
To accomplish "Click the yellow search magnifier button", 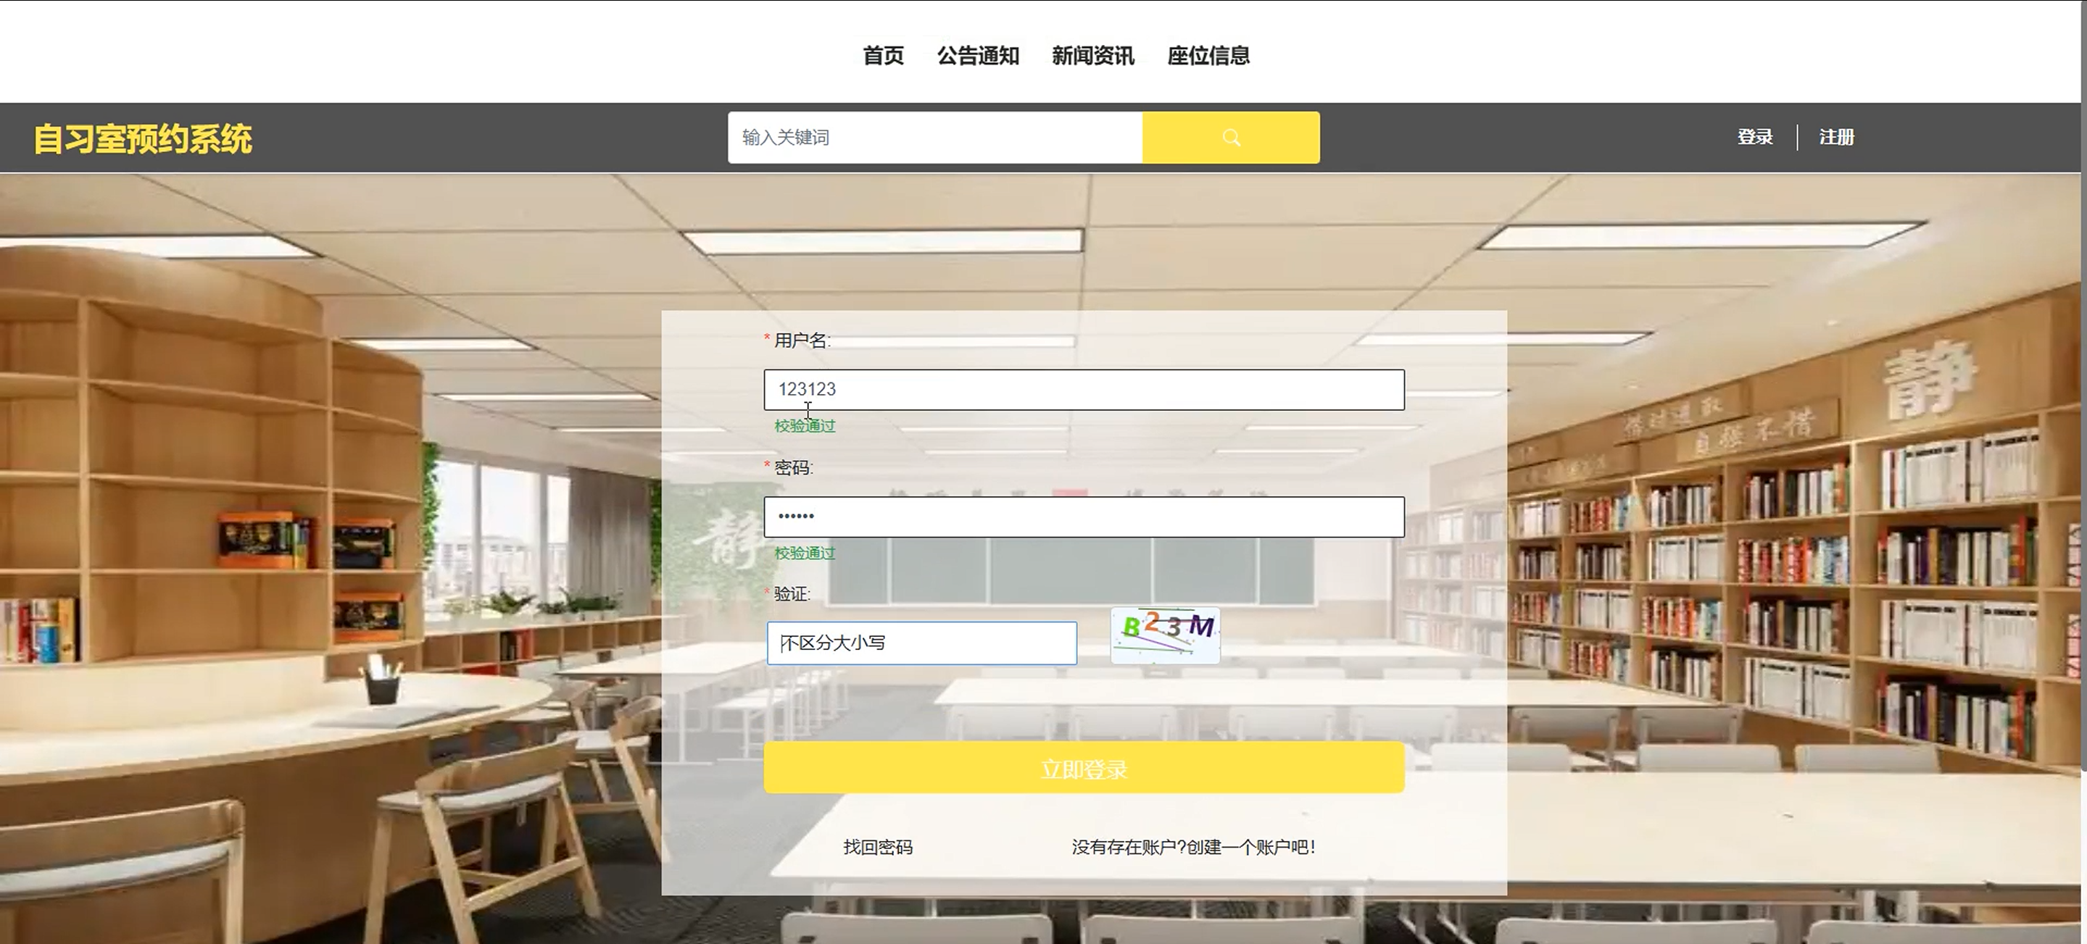I will click(x=1230, y=138).
